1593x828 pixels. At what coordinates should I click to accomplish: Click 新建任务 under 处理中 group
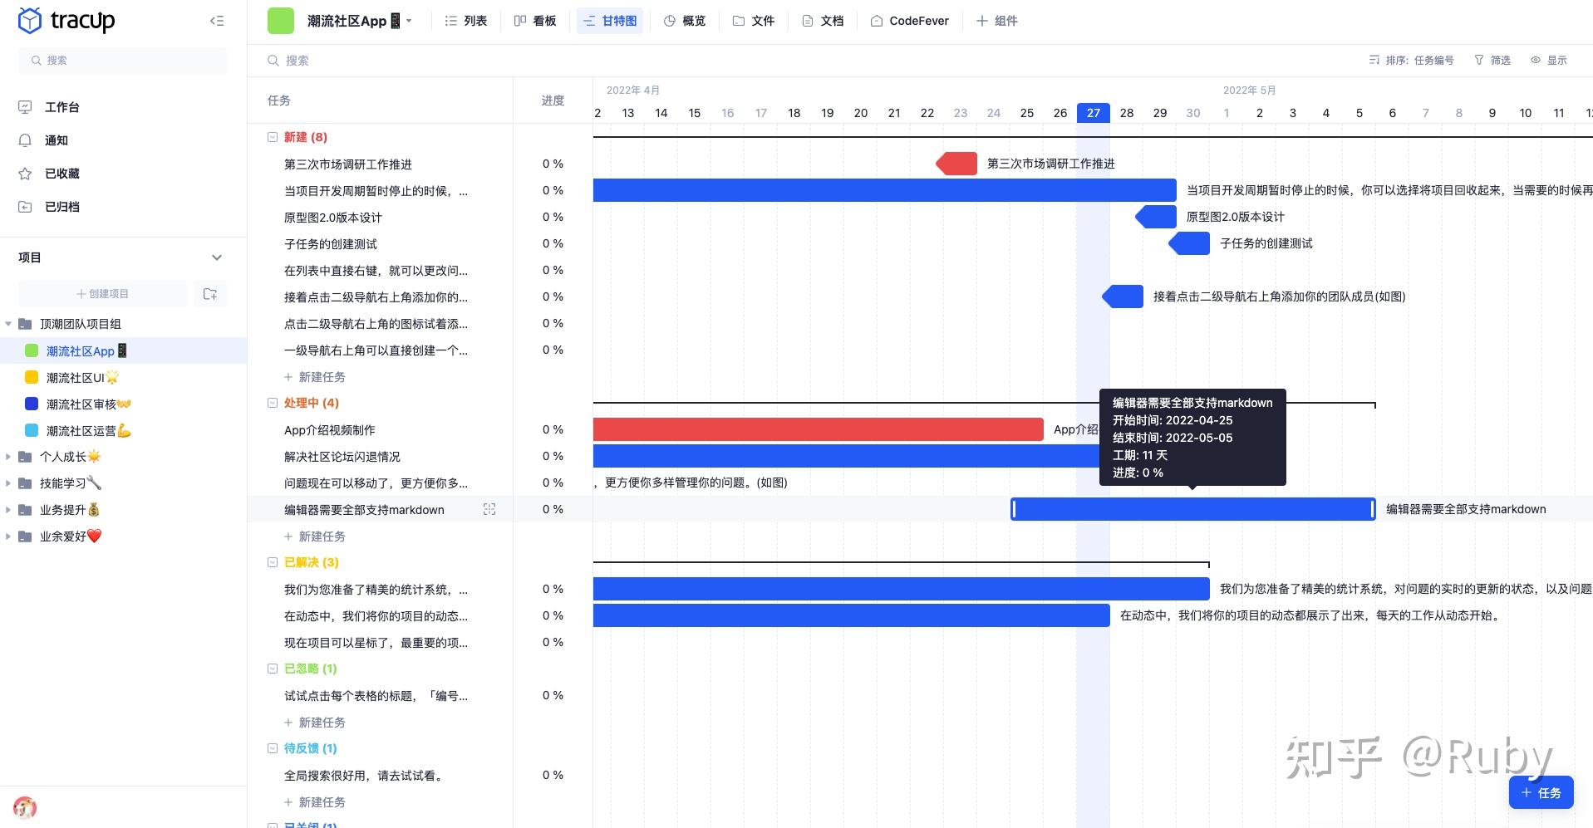click(x=315, y=536)
